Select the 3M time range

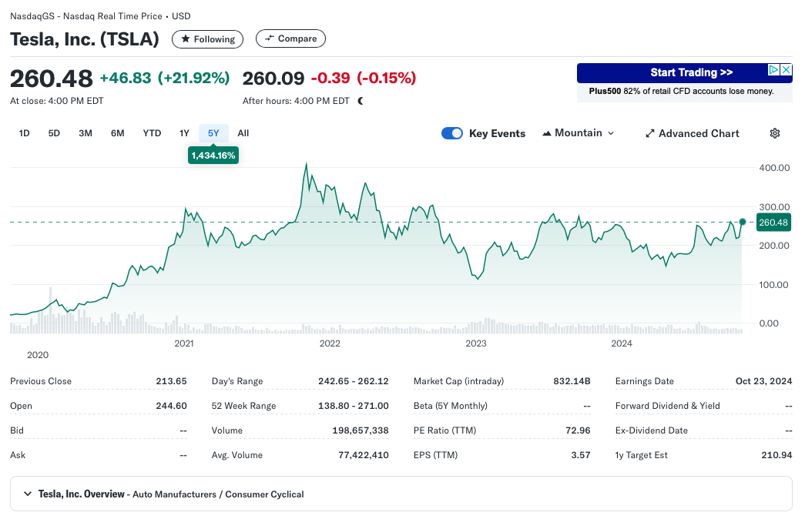(x=86, y=133)
